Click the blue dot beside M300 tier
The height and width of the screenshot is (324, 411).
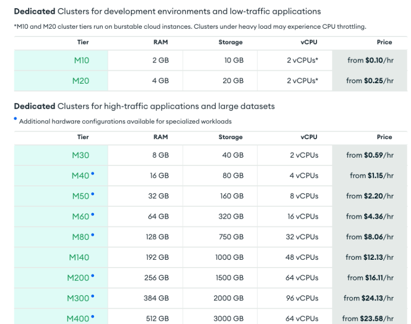[92, 296]
